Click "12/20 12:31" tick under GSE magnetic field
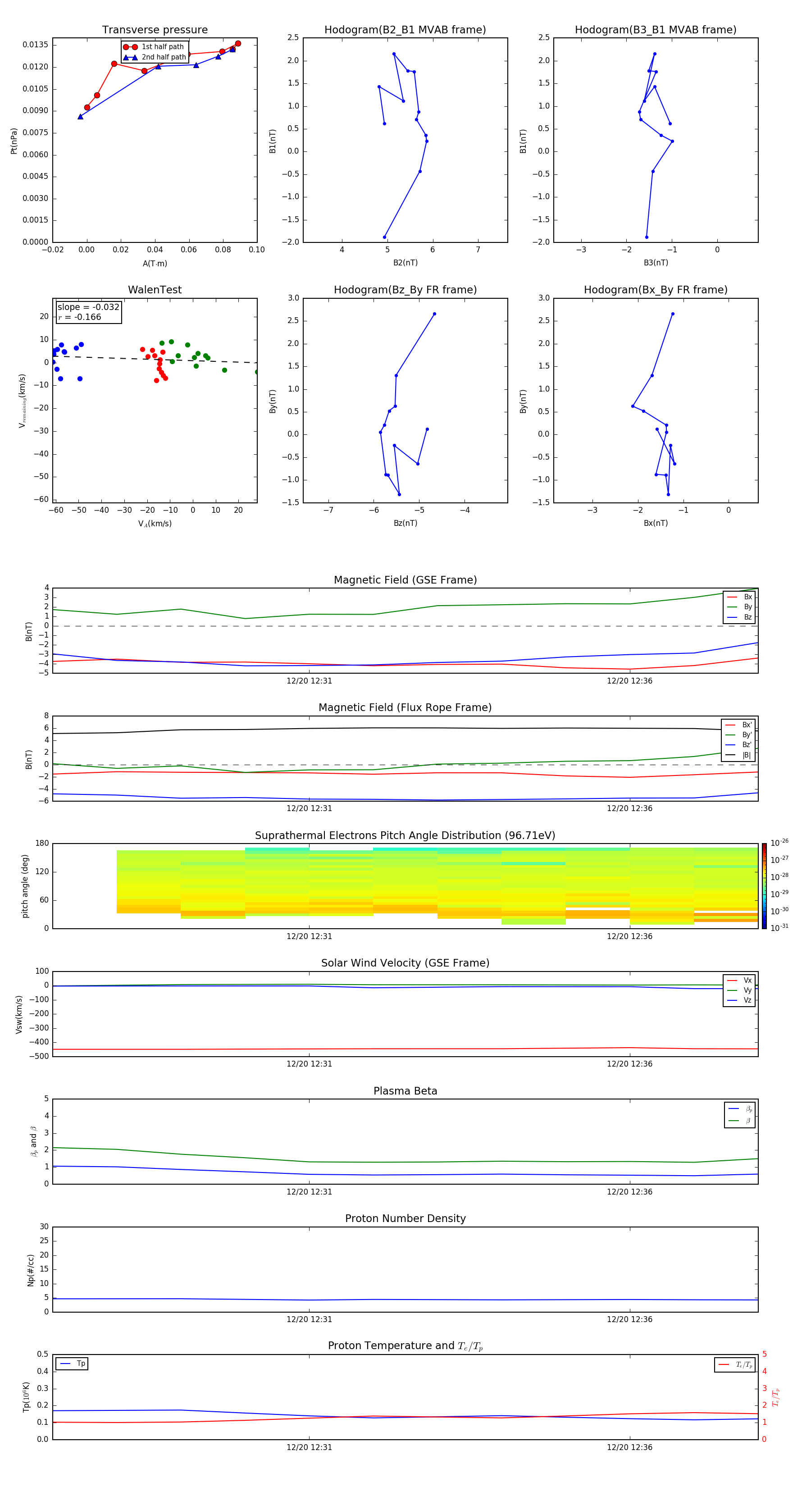This screenshot has width=811, height=1487. pyautogui.click(x=310, y=681)
